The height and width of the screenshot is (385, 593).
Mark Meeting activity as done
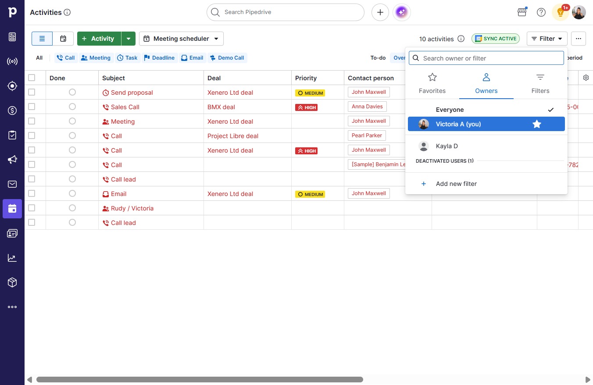[x=72, y=121]
